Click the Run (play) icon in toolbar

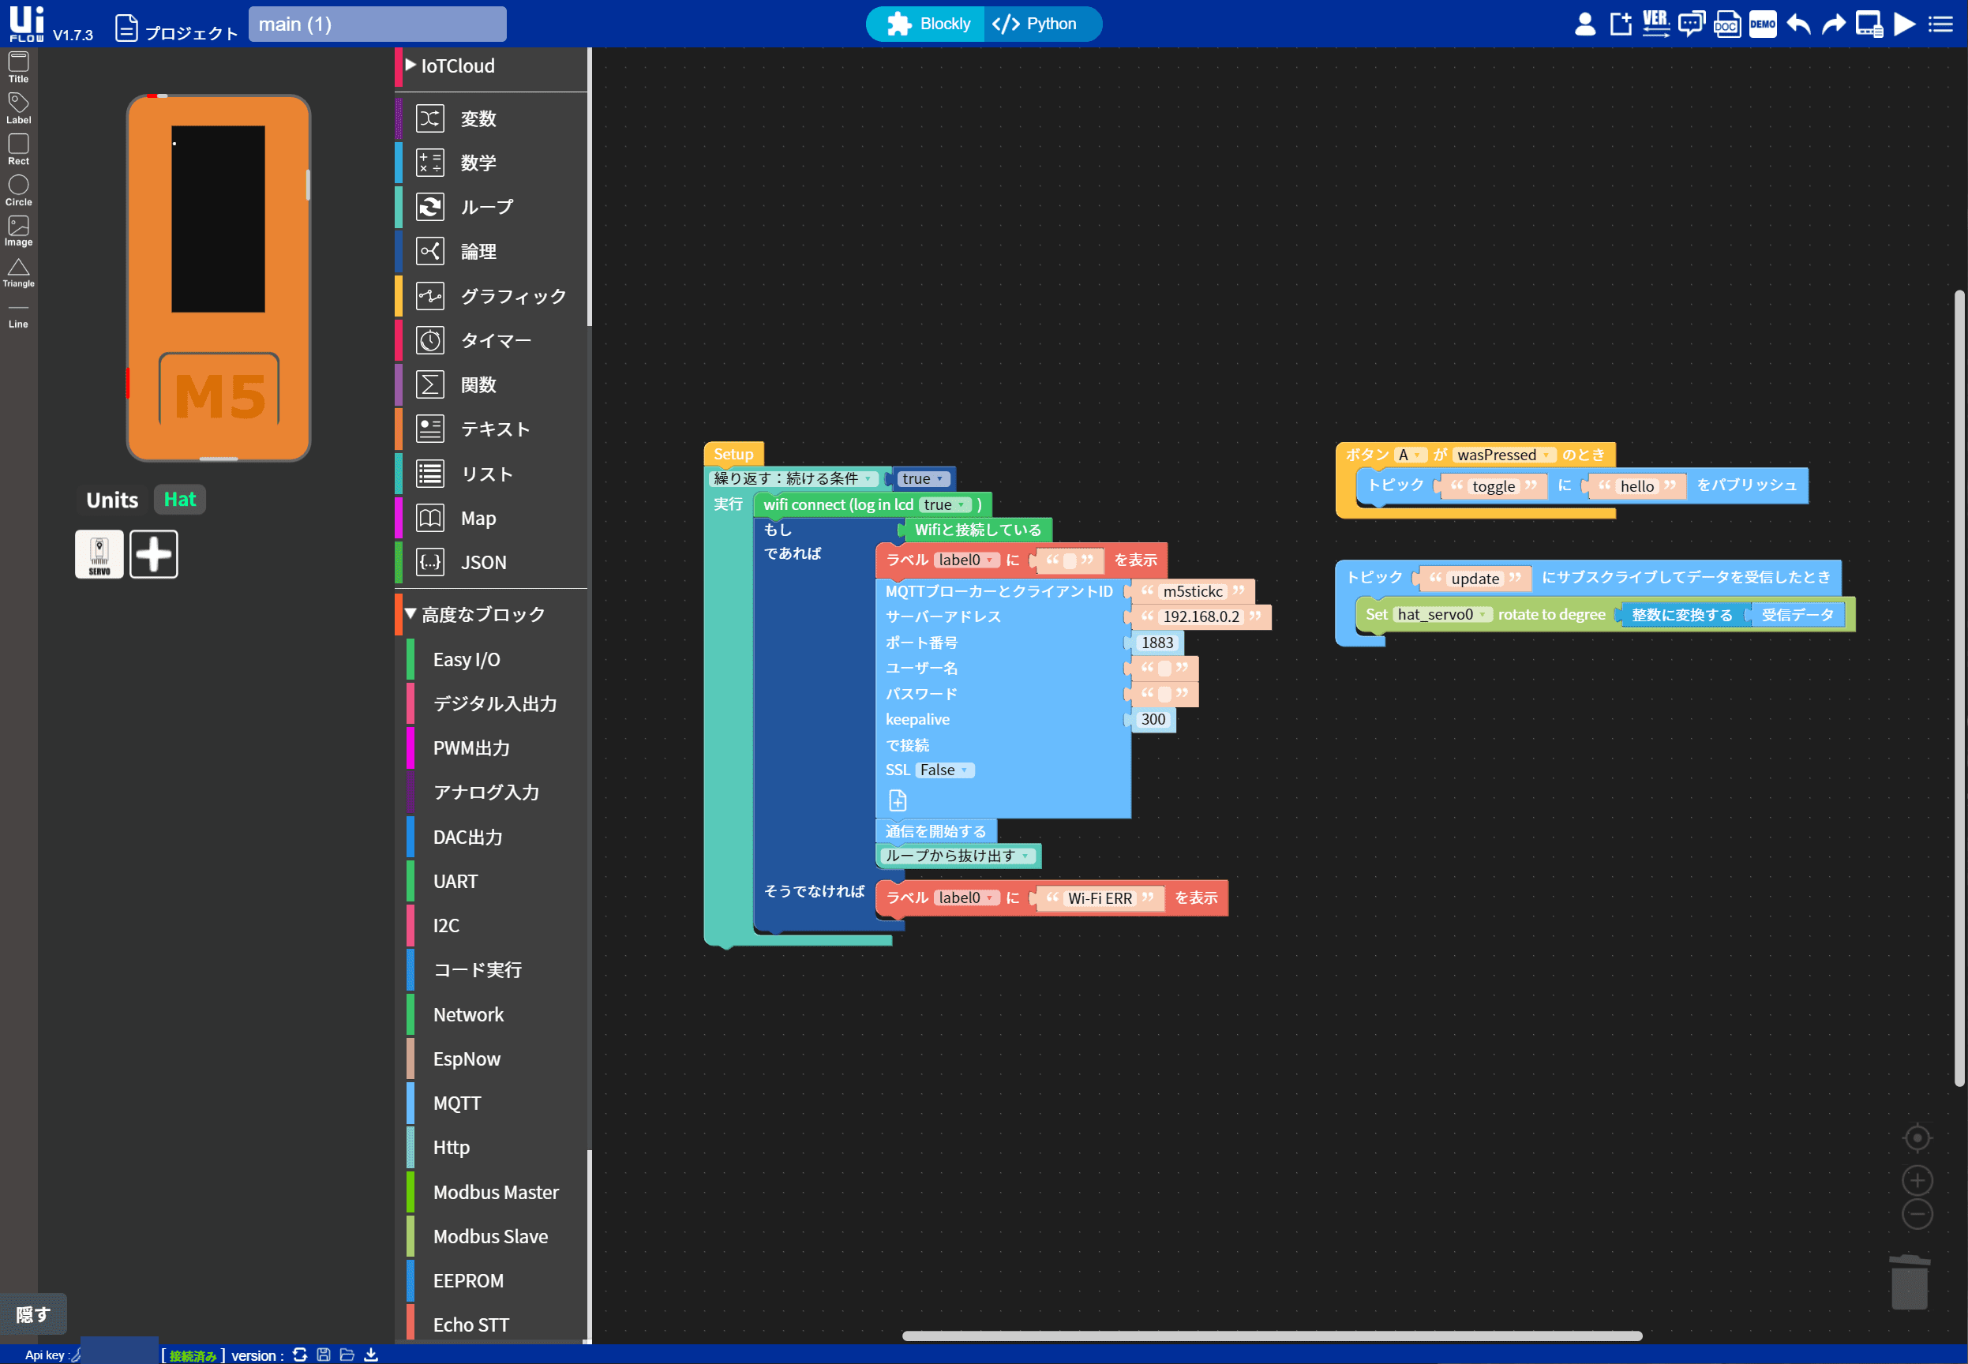(1904, 24)
